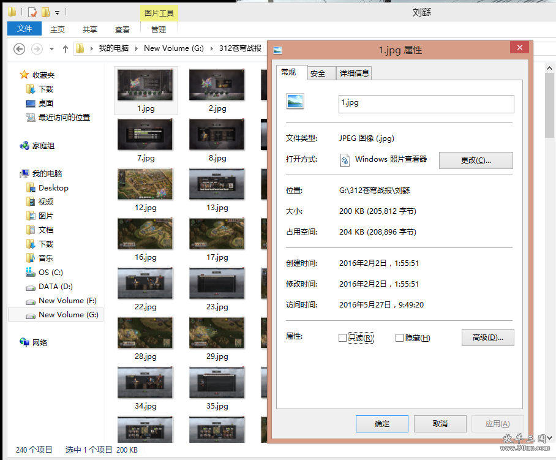Click the 更改(C)... button

pos(476,160)
